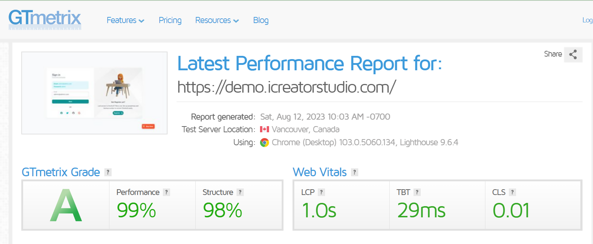Image resolution: width=593 pixels, height=244 pixels.
Task: Open the demo.icreatorstudio.com URL
Action: pos(287,87)
